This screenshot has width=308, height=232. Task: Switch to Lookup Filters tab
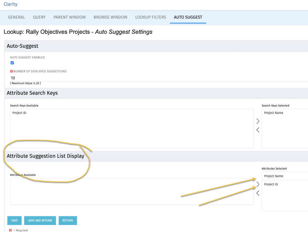(151, 17)
